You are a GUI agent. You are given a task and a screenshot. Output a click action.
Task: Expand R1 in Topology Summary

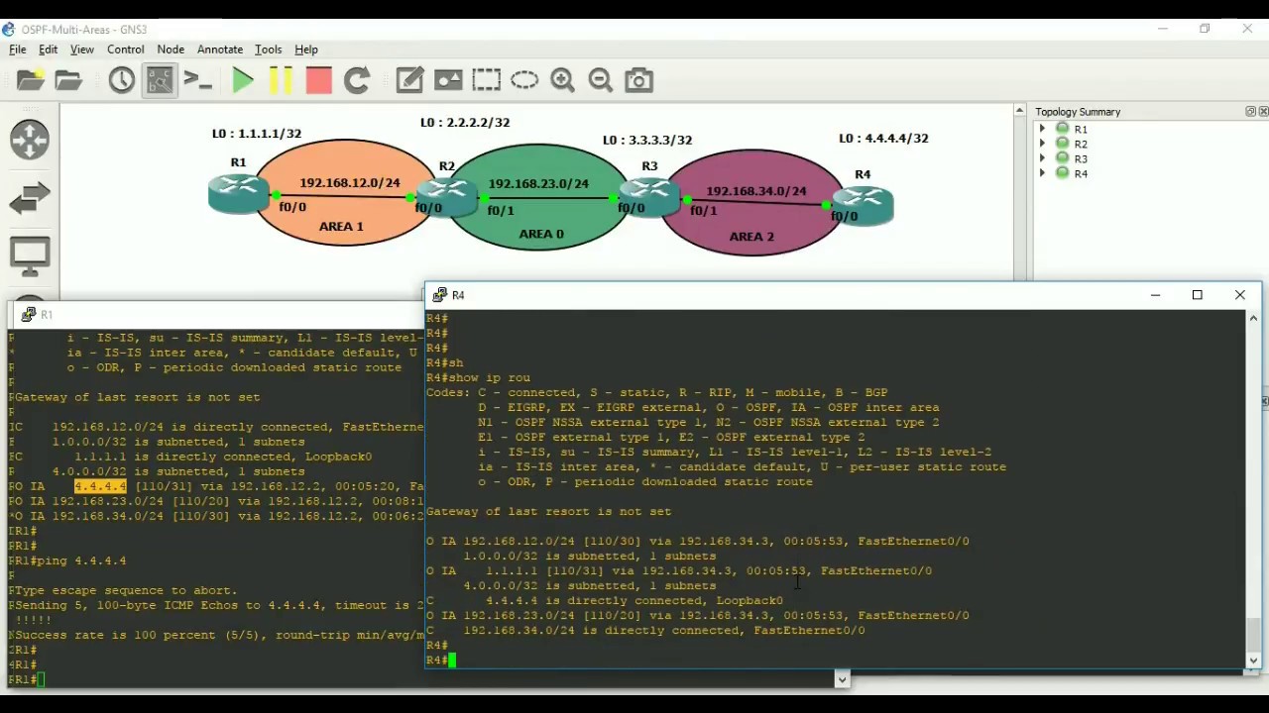[x=1042, y=129]
